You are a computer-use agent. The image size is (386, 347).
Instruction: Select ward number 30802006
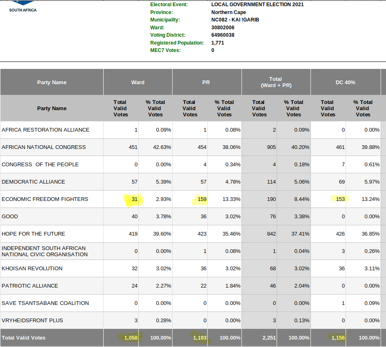coord(223,28)
